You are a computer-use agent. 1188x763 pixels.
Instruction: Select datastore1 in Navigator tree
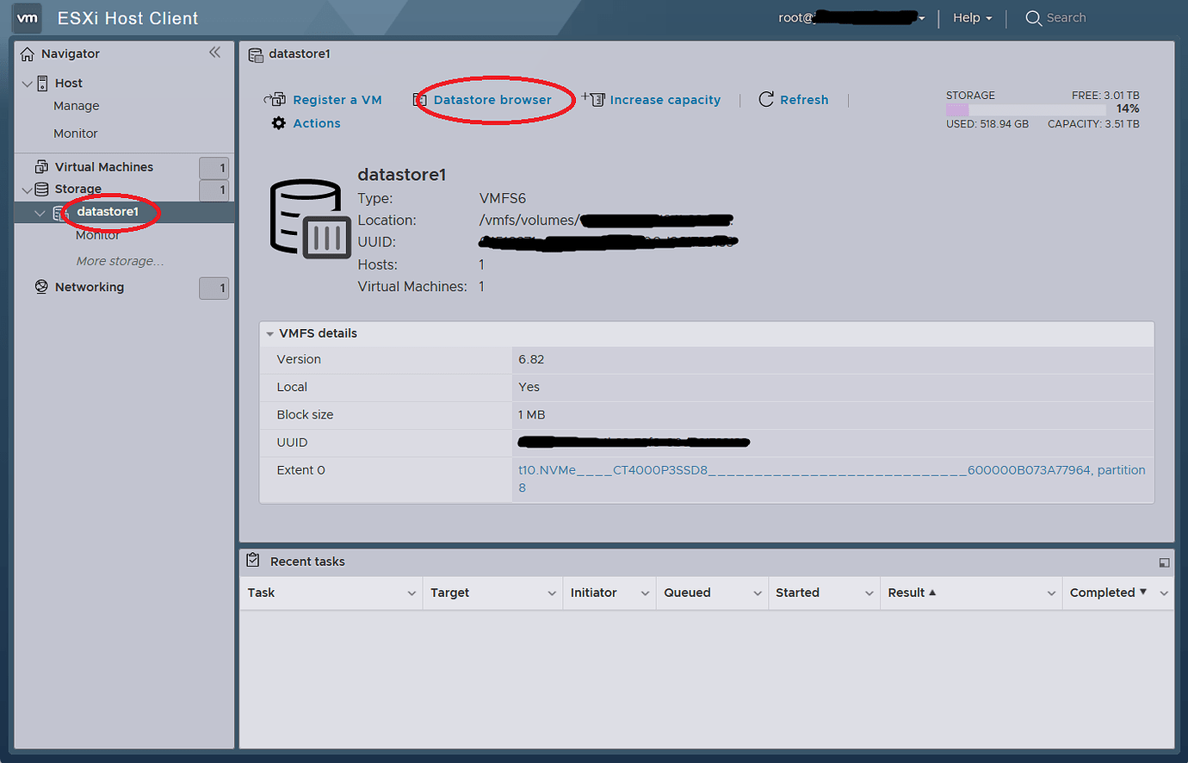click(x=108, y=212)
